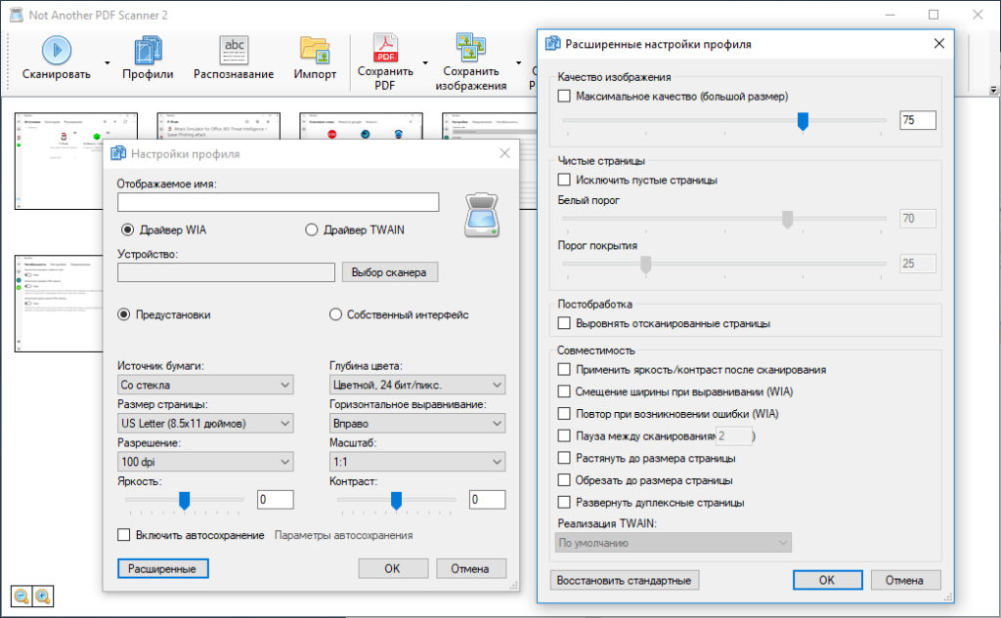
Task: Click the Контраст slider handle
Action: [x=397, y=501]
